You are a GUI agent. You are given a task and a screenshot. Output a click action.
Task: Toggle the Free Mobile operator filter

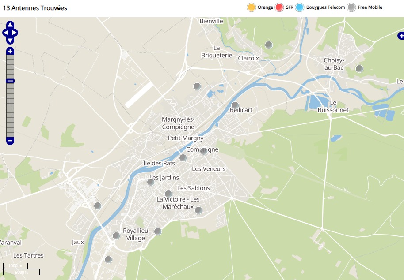[351, 7]
